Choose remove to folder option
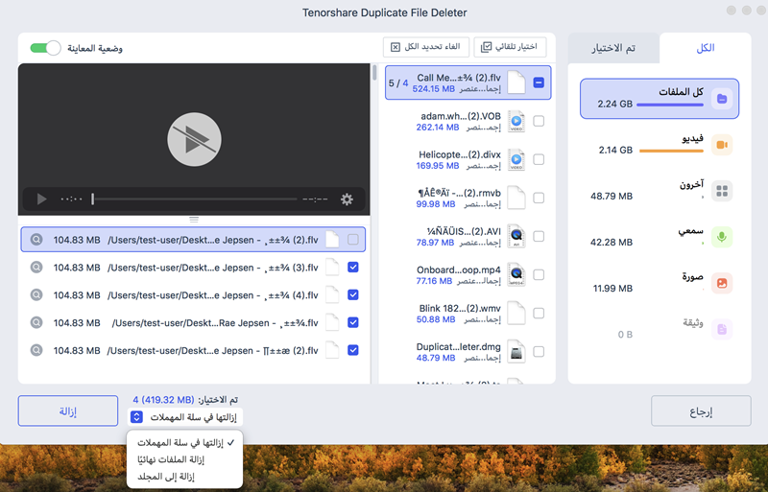This screenshot has width=768, height=492. tap(184, 476)
